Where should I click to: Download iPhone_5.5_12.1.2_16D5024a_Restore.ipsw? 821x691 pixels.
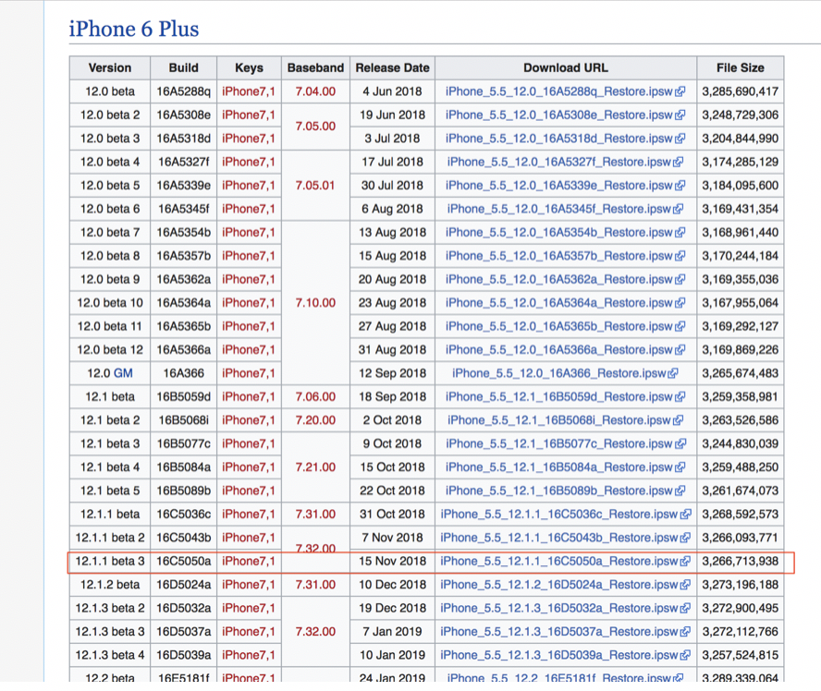565,586
